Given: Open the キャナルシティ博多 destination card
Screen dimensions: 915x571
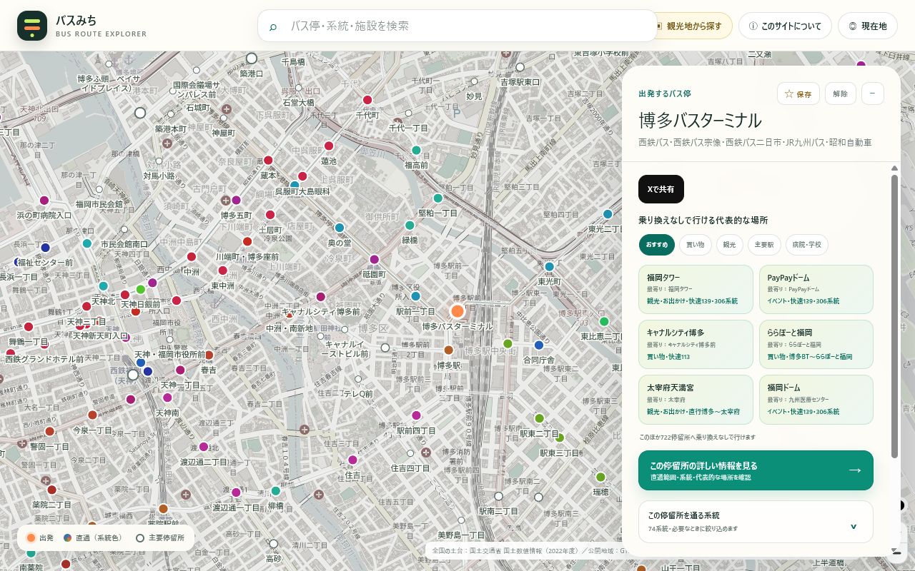Looking at the screenshot, I should pos(696,344).
